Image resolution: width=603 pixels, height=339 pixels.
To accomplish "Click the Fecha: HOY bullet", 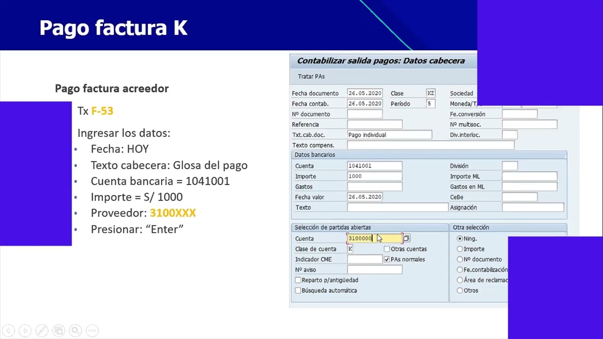I will coord(120,149).
